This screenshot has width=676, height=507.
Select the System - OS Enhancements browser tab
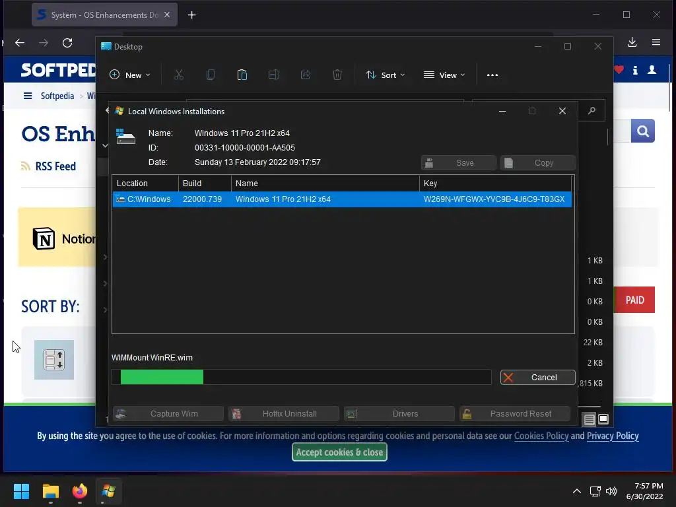pyautogui.click(x=104, y=15)
